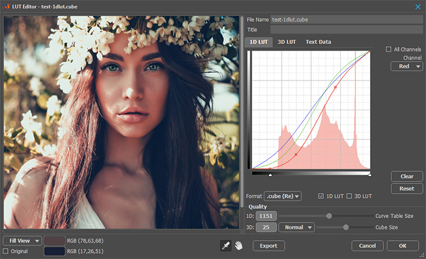
Task: Click the File Name input field
Action: (x=347, y=20)
